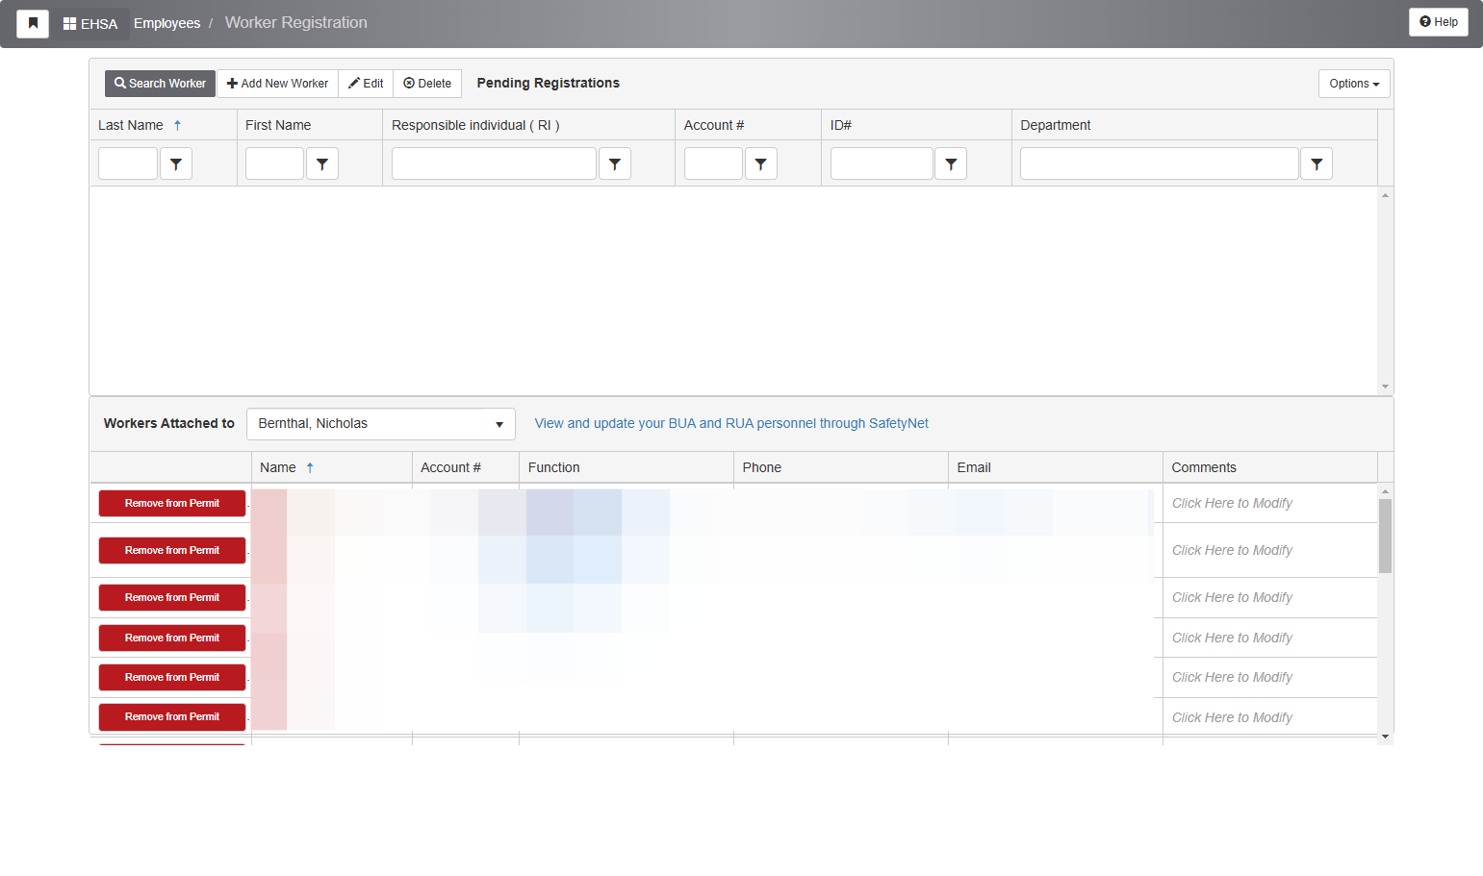
Task: Open the Help button
Action: click(x=1438, y=22)
